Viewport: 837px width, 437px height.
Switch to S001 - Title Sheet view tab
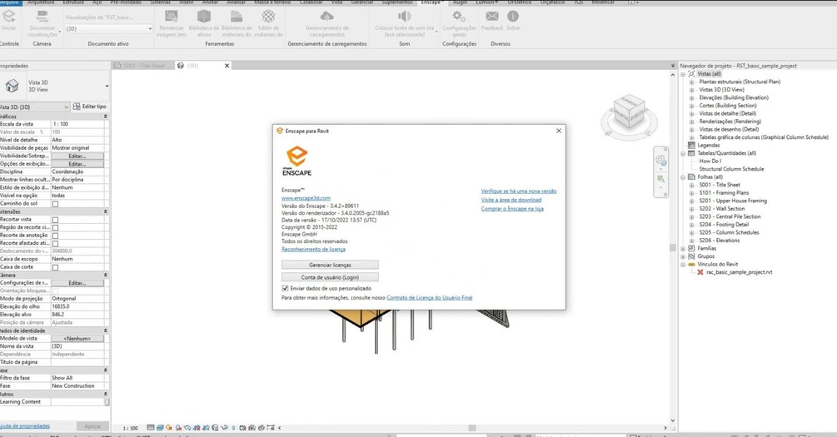(143, 66)
